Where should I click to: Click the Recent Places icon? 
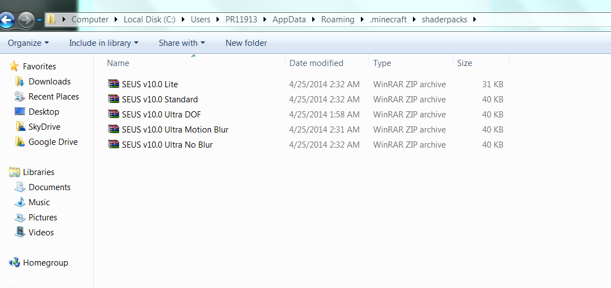(20, 96)
